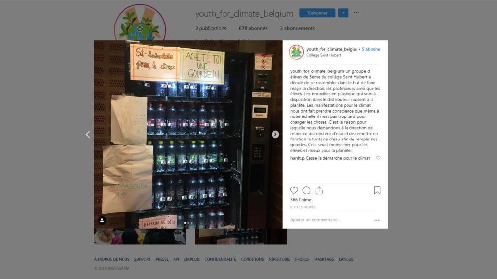Open the post options three-dot menu
The width and height of the screenshot is (497, 279).
(377, 220)
